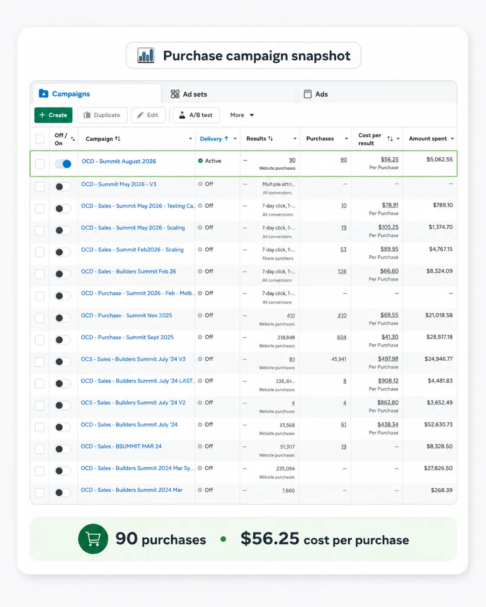Open the OCD - Purchase - Summit 2026 - Feb - Melb link
Viewport: 486px width, 607px height.
(138, 293)
